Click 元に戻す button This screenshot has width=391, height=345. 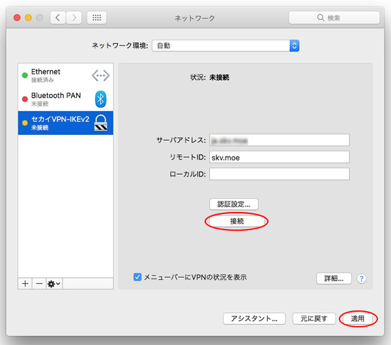[314, 319]
